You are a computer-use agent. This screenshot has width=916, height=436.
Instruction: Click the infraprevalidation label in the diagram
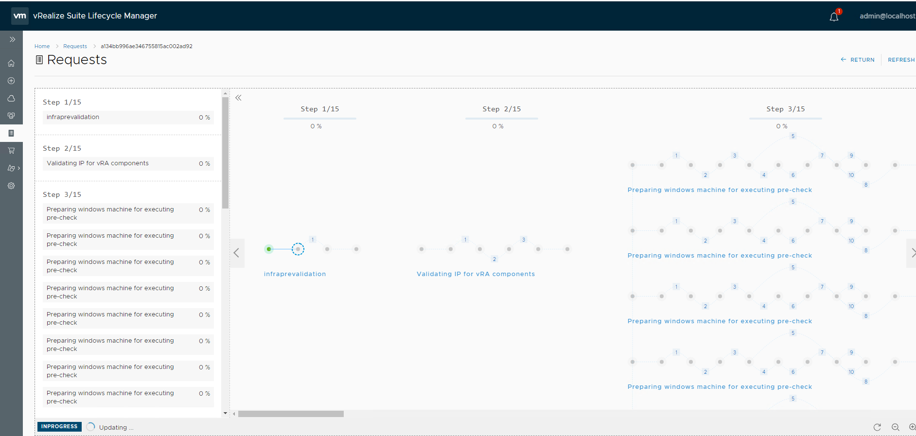pos(295,274)
